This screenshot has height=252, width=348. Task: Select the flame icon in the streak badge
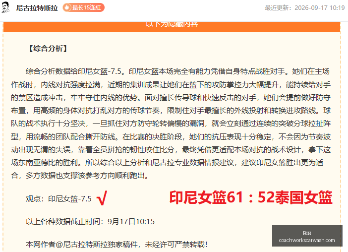pyautogui.click(x=67, y=7)
